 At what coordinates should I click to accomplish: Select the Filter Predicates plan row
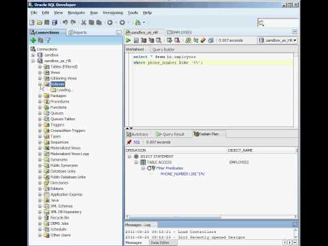tap(169, 168)
